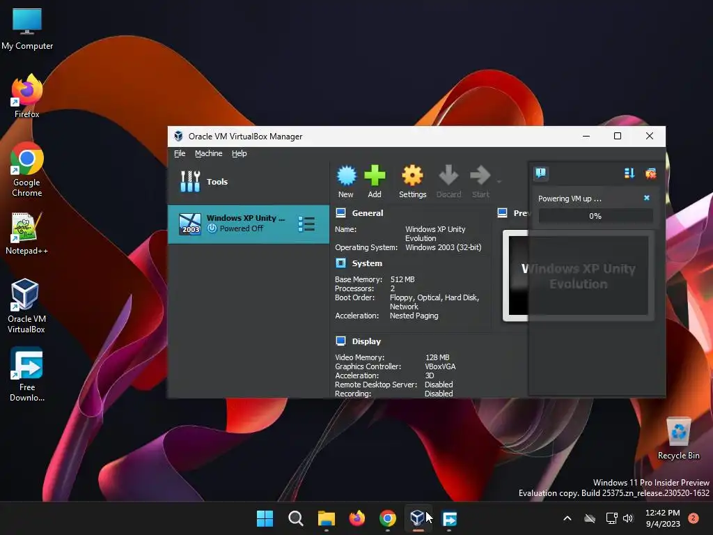Open the My Computer desktop icon
713x535 pixels.
(x=27, y=29)
